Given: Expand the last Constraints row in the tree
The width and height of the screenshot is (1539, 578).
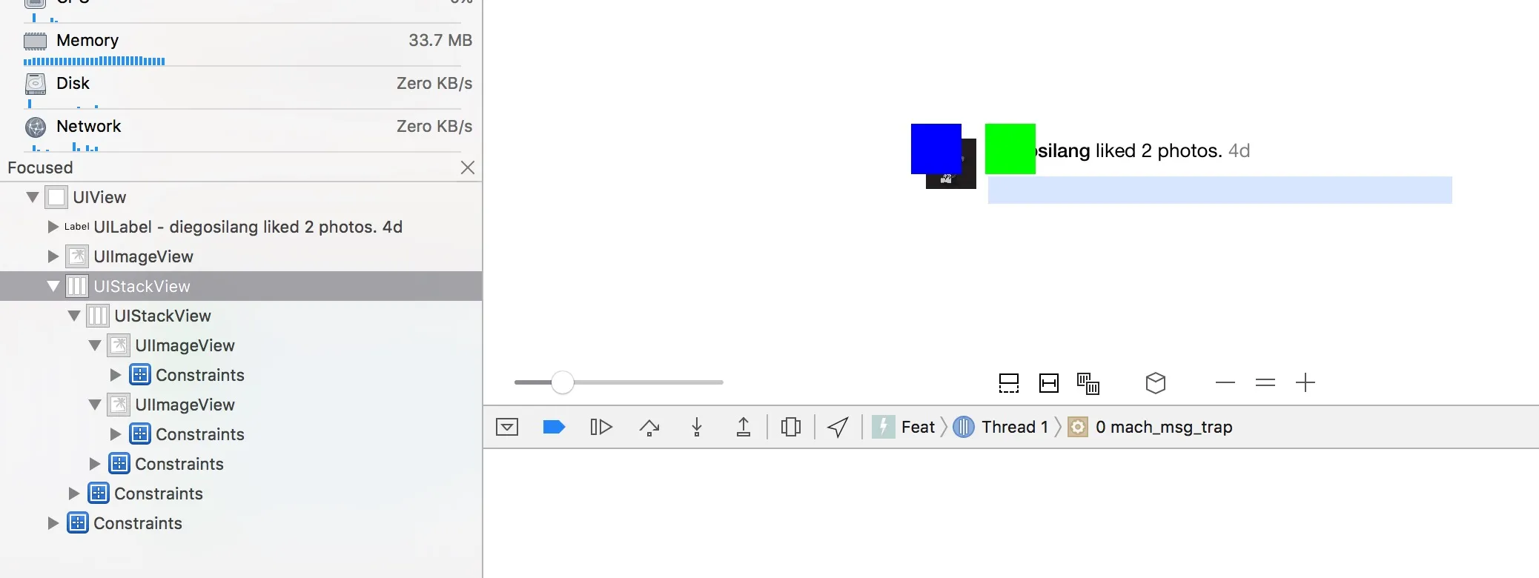Looking at the screenshot, I should tap(53, 523).
